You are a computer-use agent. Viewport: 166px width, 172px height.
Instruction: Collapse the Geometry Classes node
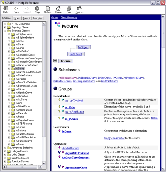[5, 31]
